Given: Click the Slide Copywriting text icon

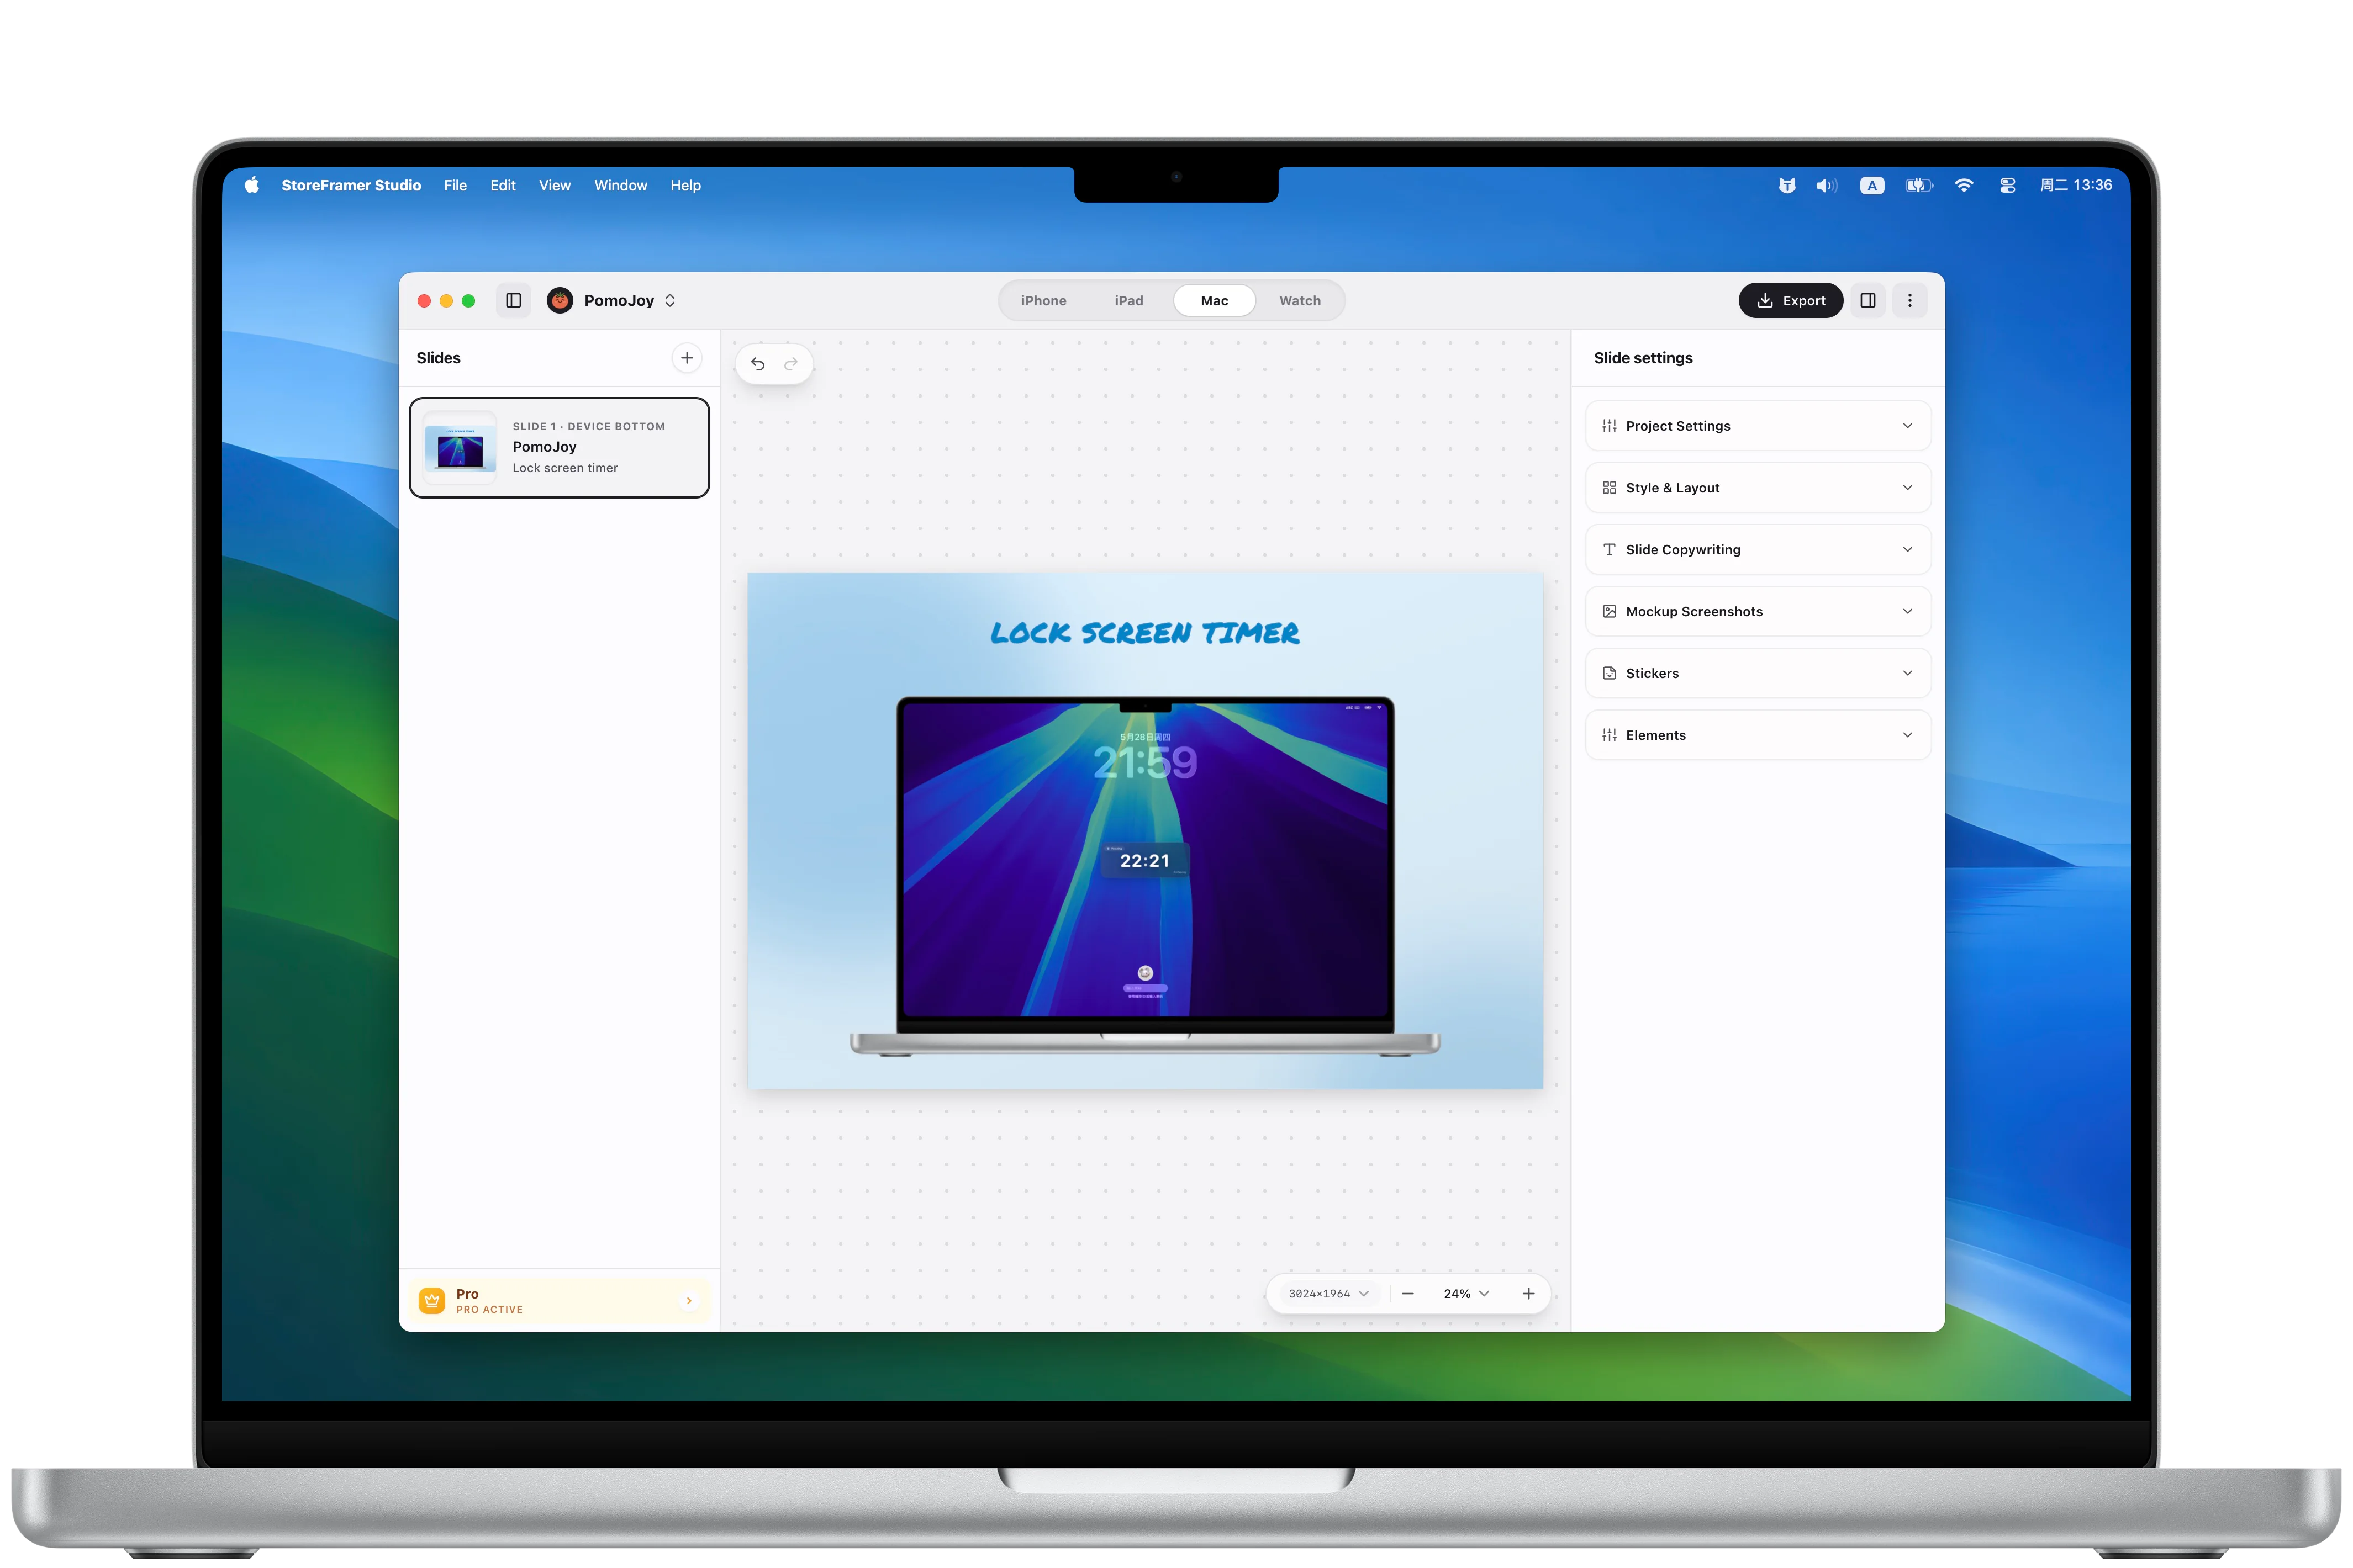Looking at the screenshot, I should point(1608,550).
